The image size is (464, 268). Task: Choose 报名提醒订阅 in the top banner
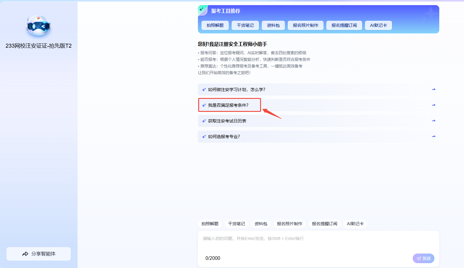click(344, 25)
